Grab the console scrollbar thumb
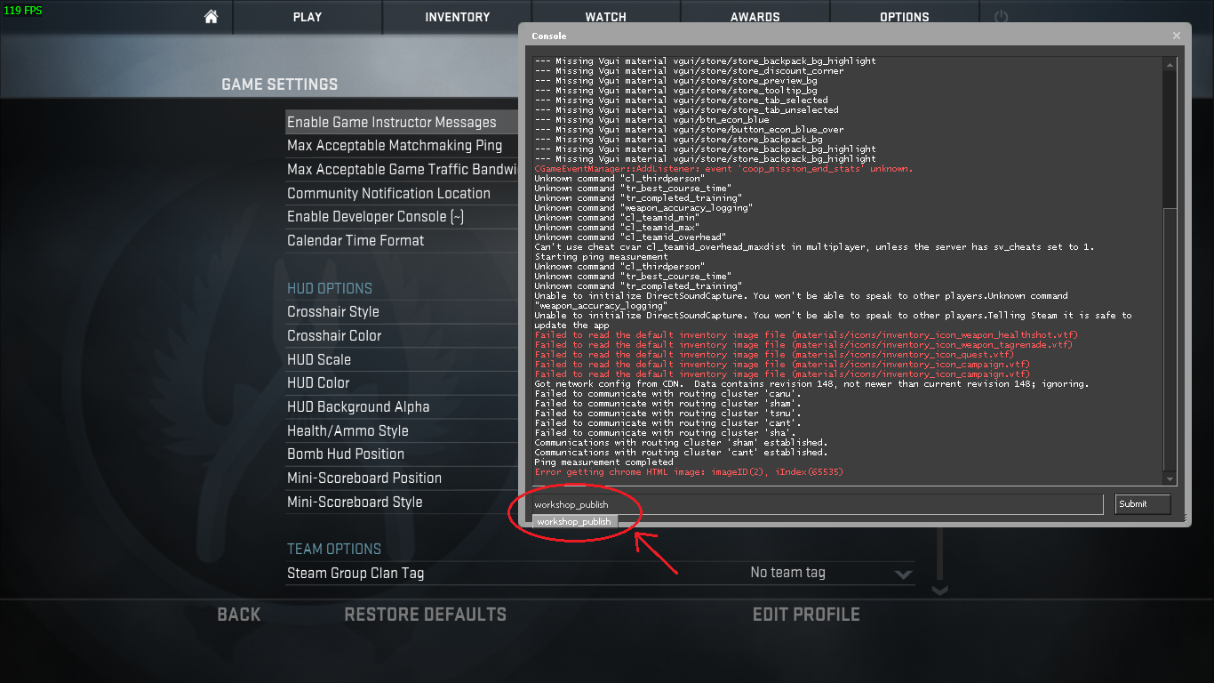 coord(1170,338)
